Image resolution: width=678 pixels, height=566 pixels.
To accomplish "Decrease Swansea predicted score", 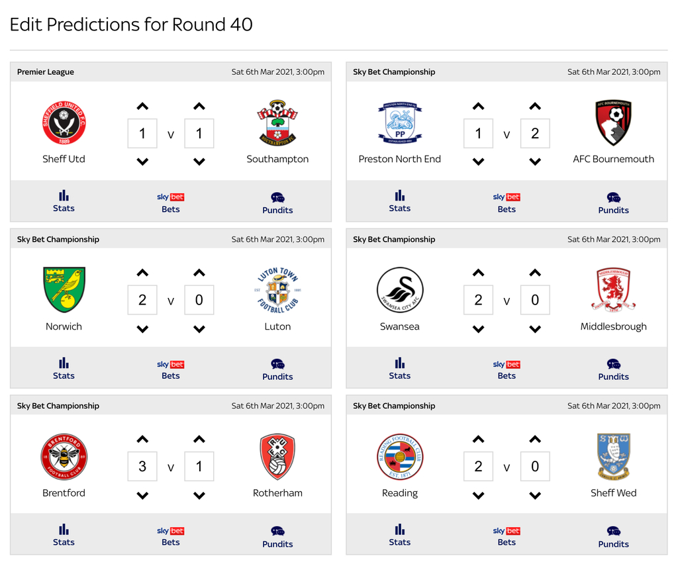I will [x=478, y=329].
